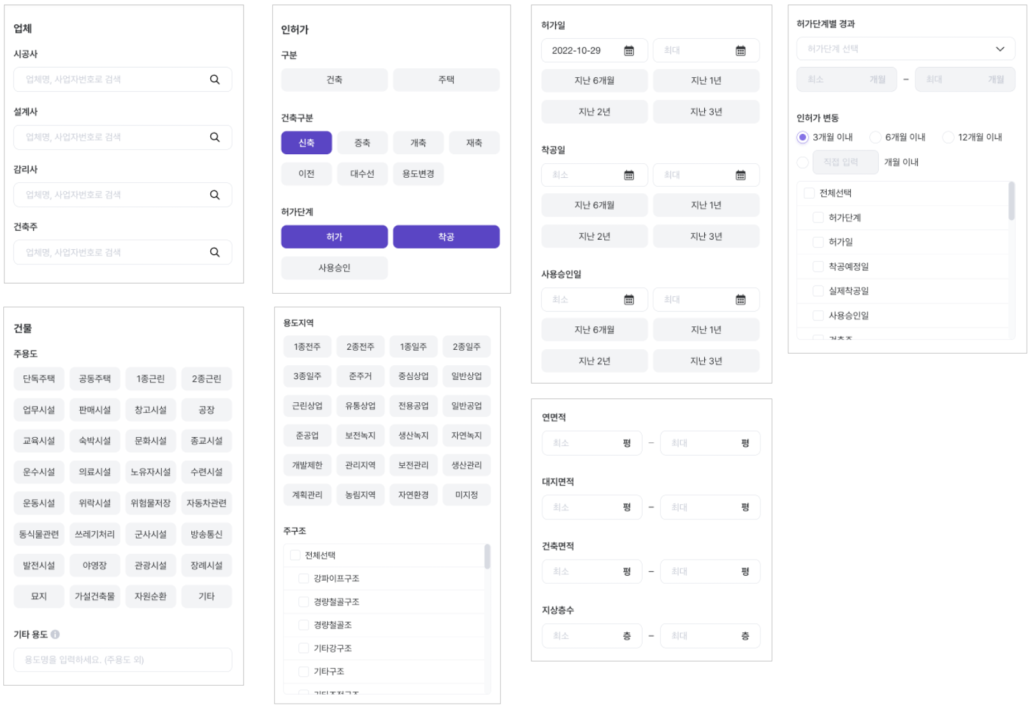The image size is (1035, 710).
Task: Click info icon next to 기타 용도
Action: (55, 634)
